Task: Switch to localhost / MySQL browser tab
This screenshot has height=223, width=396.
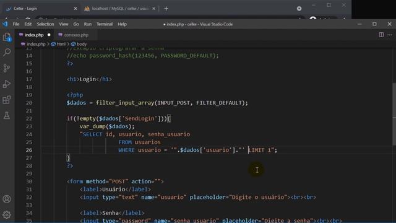Action: coord(121,9)
